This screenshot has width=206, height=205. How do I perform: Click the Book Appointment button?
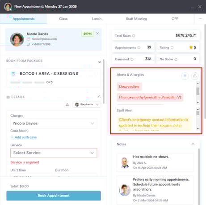point(54,196)
